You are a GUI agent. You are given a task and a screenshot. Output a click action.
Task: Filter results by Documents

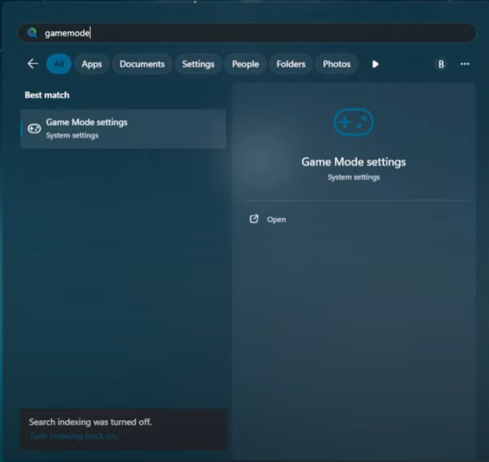142,64
